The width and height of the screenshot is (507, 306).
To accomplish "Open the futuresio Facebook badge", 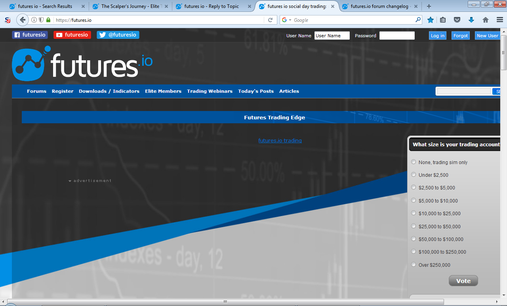I will [x=30, y=35].
